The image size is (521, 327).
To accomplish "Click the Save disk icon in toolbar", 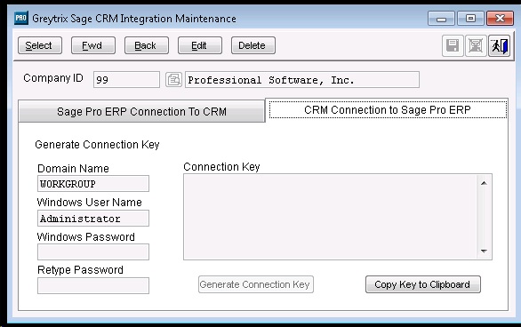I will tap(453, 45).
